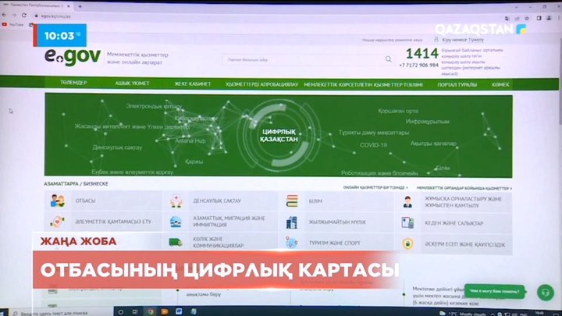This screenshot has height=316, width=562.
Task: Click the Көлік truck icon
Action: (176, 243)
